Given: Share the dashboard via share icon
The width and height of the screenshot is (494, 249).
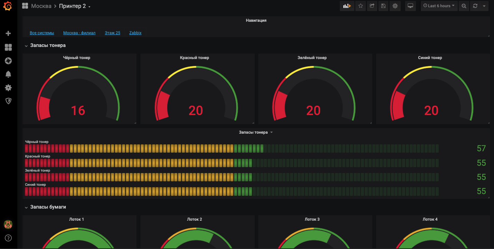Looking at the screenshot, I should (x=372, y=6).
